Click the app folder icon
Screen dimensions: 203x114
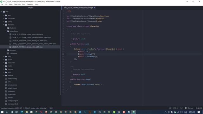point(6,15)
